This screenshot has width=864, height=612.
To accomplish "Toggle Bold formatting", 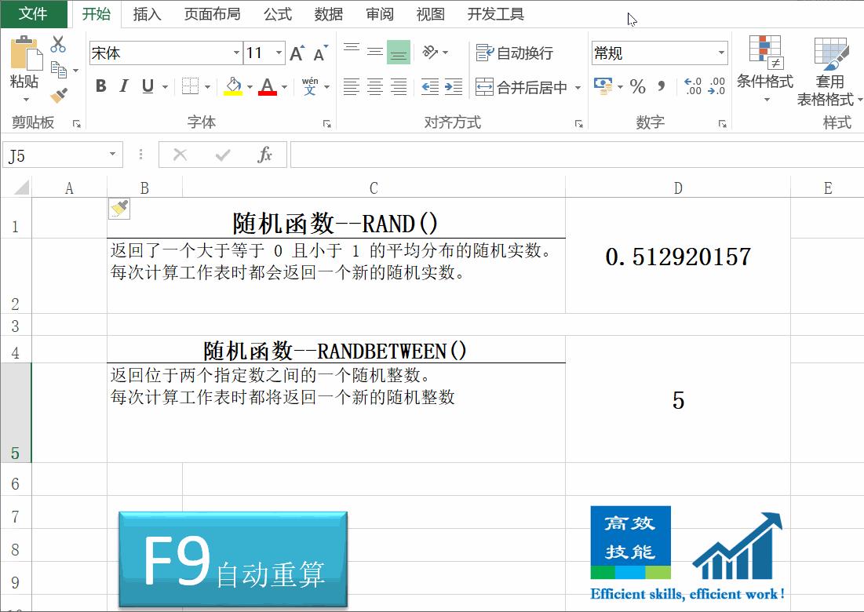I will click(100, 86).
